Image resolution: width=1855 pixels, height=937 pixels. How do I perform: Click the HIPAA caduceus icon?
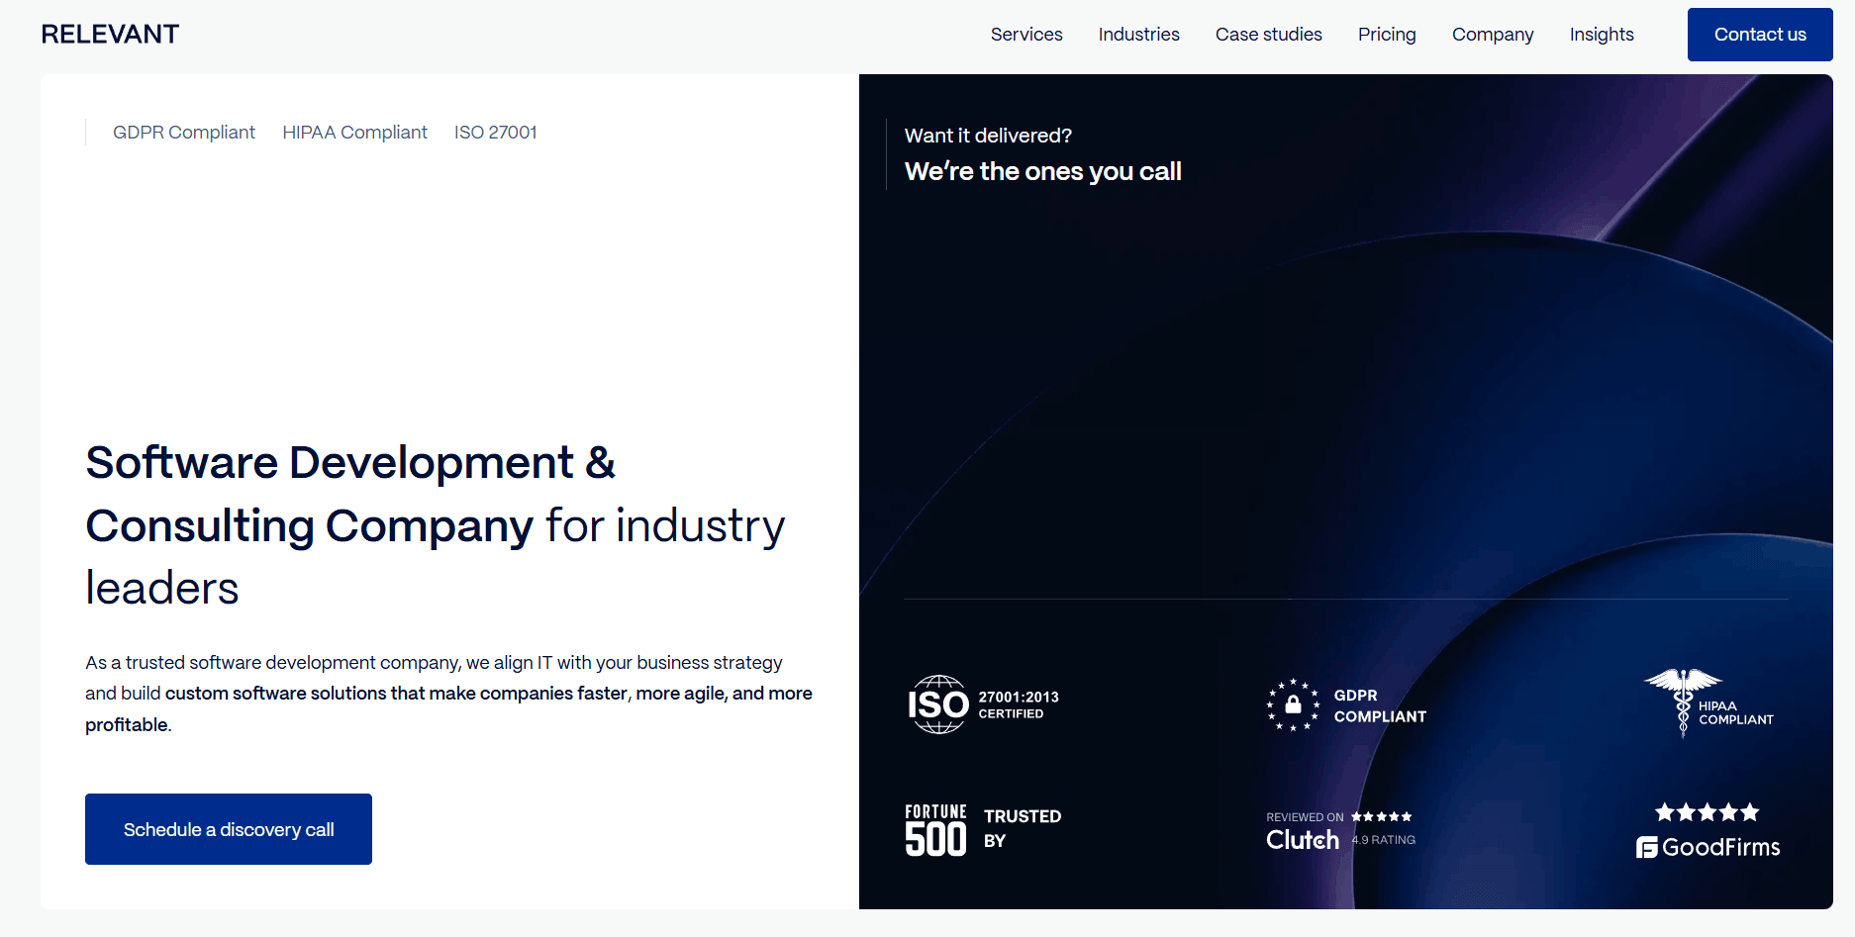(x=1683, y=703)
